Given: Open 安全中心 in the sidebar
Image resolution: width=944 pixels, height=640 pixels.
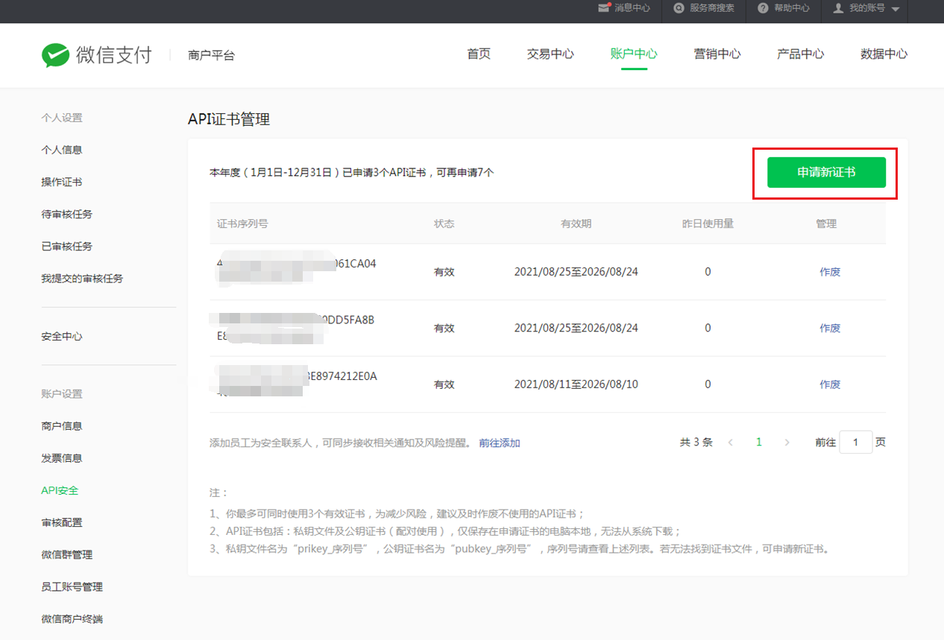Looking at the screenshot, I should click(62, 336).
